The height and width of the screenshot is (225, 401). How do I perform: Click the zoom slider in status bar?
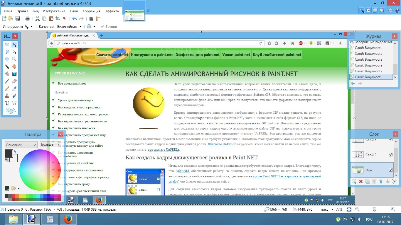[375, 209]
